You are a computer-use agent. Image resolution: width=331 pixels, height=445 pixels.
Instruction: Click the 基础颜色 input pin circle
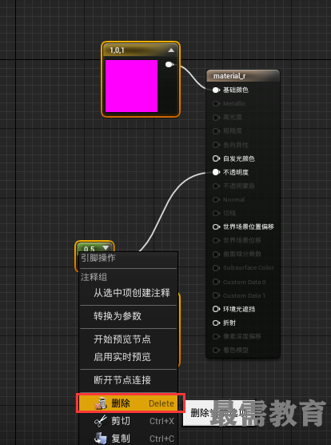click(216, 90)
